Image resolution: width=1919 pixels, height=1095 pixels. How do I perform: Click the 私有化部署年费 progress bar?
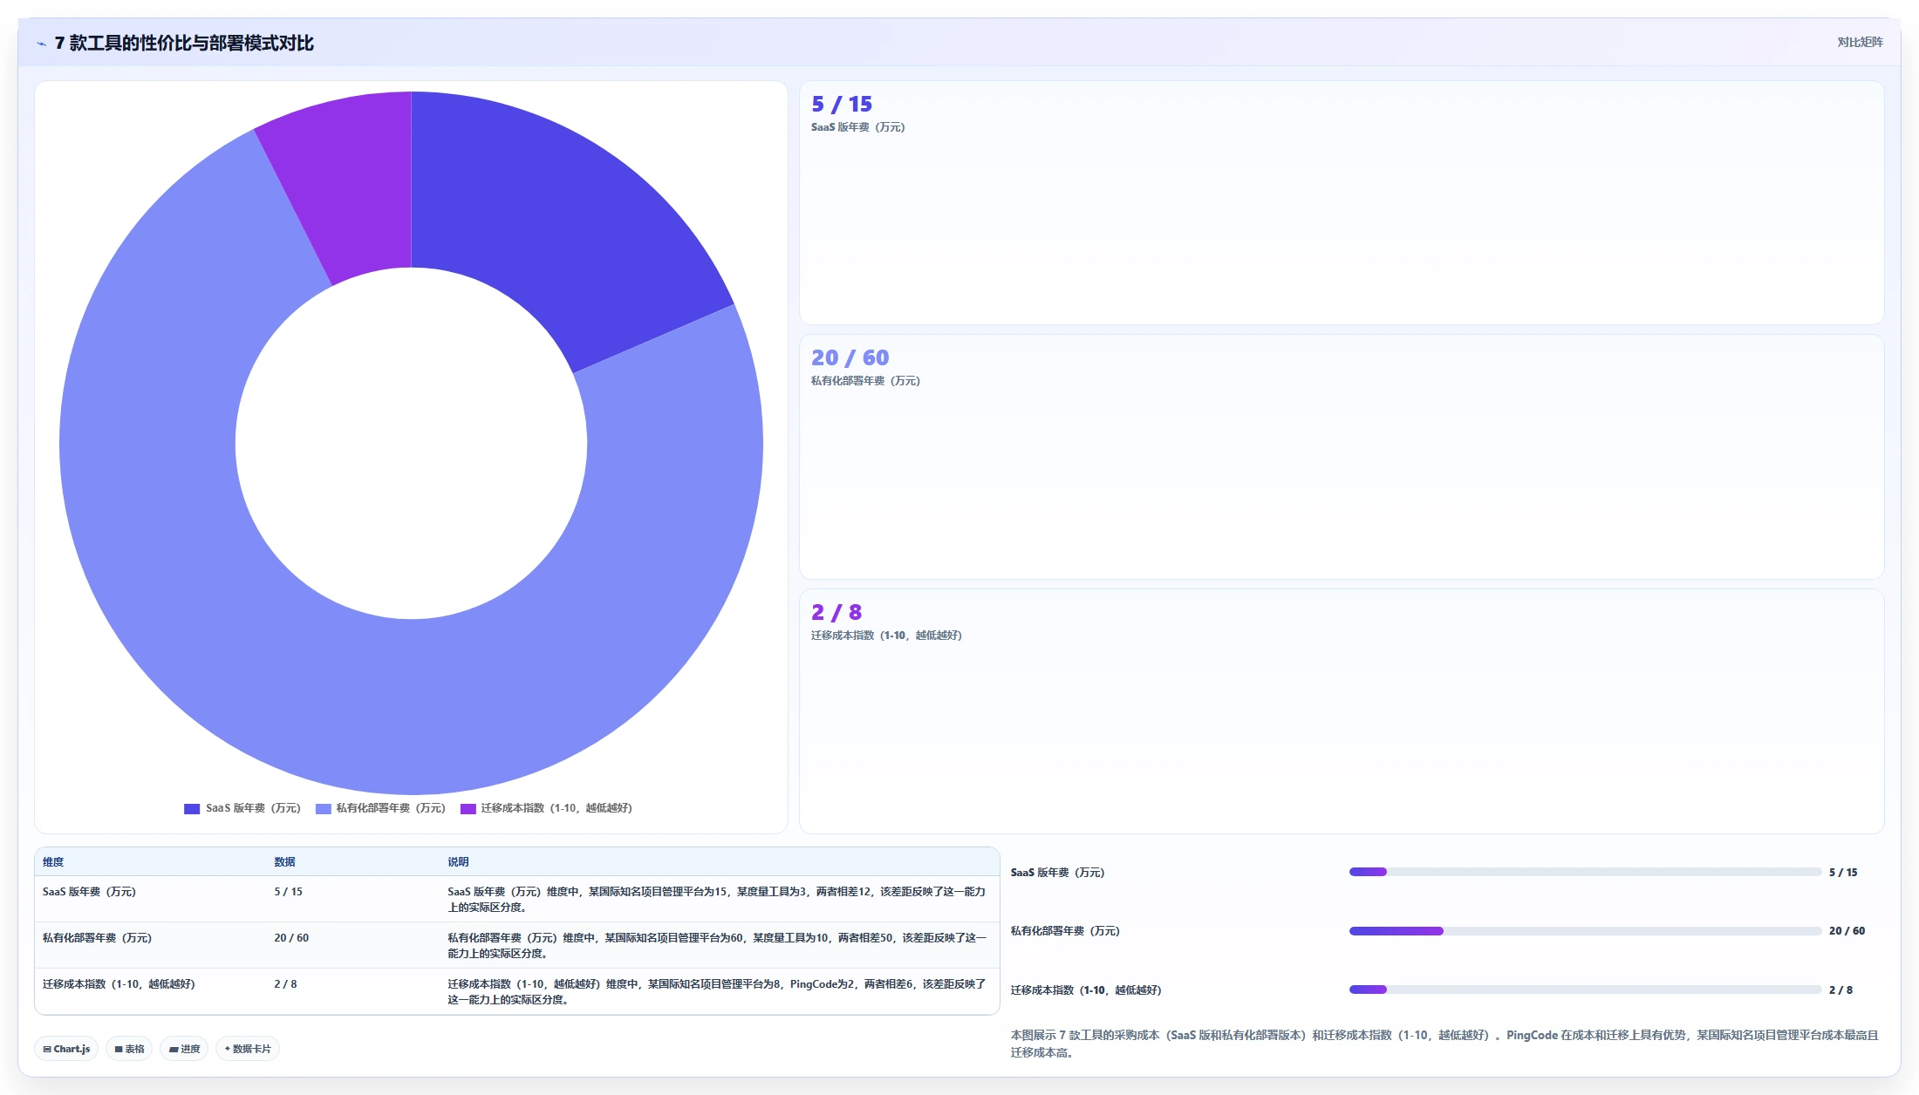(x=1585, y=931)
